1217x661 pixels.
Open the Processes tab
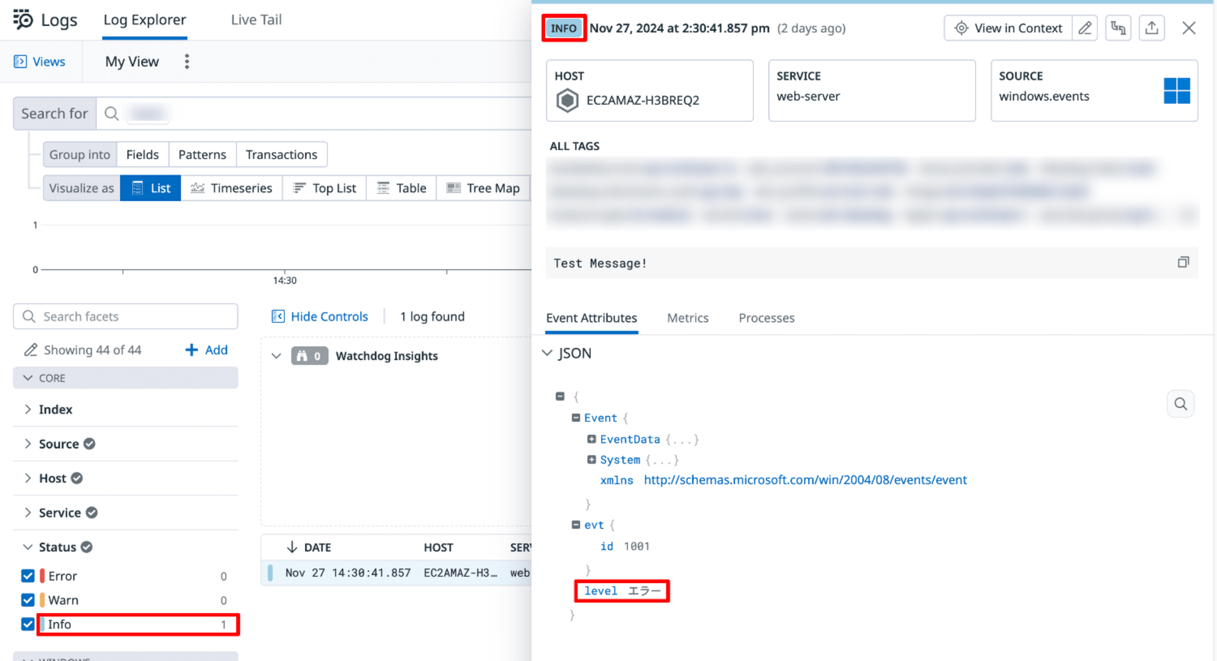tap(767, 318)
